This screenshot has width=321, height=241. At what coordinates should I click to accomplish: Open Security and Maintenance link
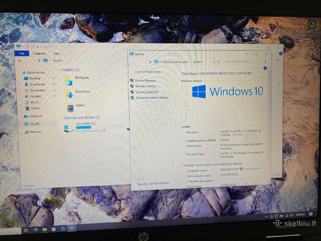[x=154, y=183]
